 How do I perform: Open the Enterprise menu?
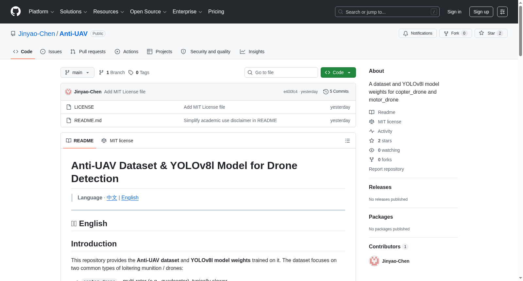click(187, 12)
